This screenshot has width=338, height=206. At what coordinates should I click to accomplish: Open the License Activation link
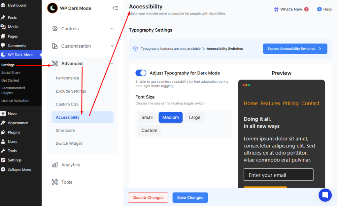tap(15, 101)
